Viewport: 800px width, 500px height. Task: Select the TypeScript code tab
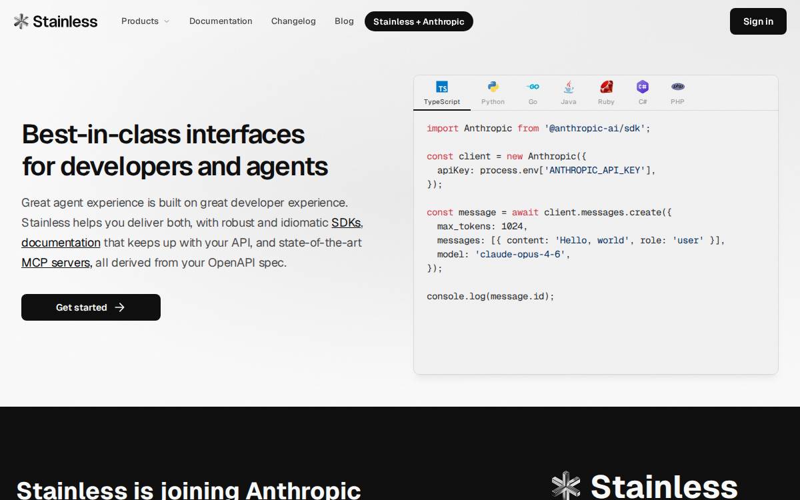tap(442, 93)
